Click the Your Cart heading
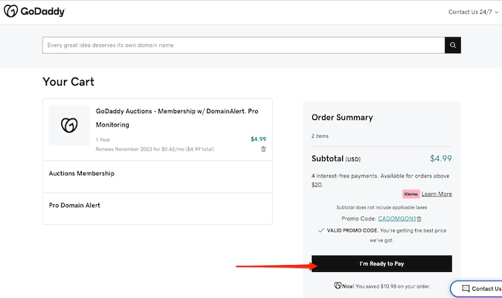 [x=68, y=81]
